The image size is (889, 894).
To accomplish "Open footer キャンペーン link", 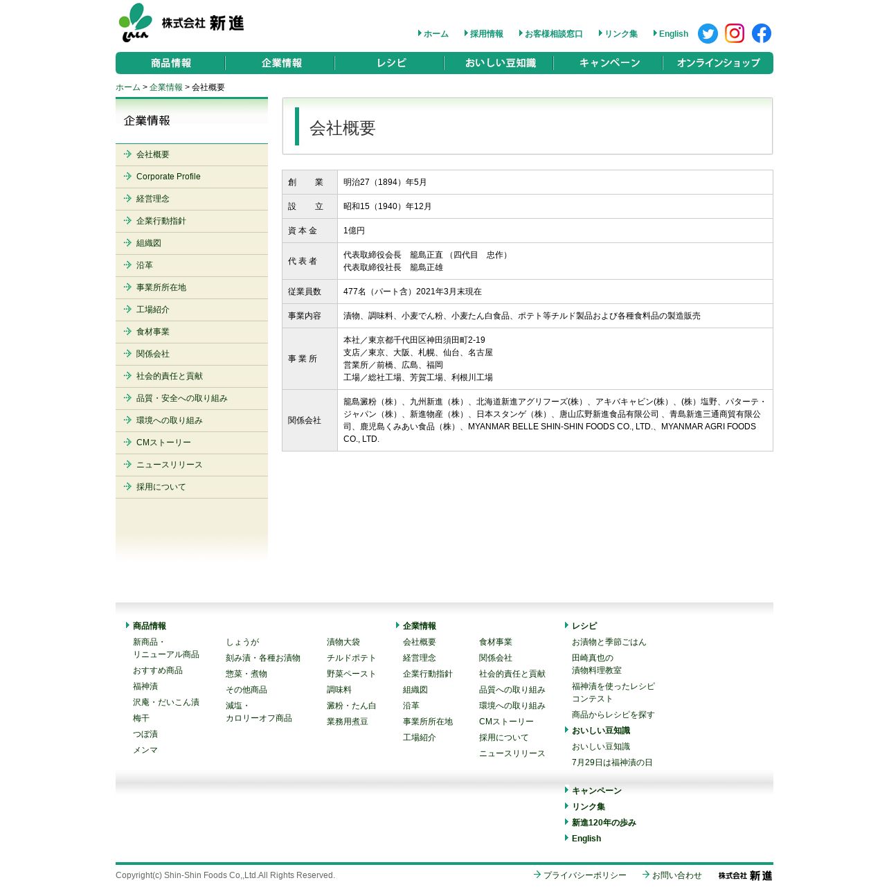I will click(x=597, y=791).
